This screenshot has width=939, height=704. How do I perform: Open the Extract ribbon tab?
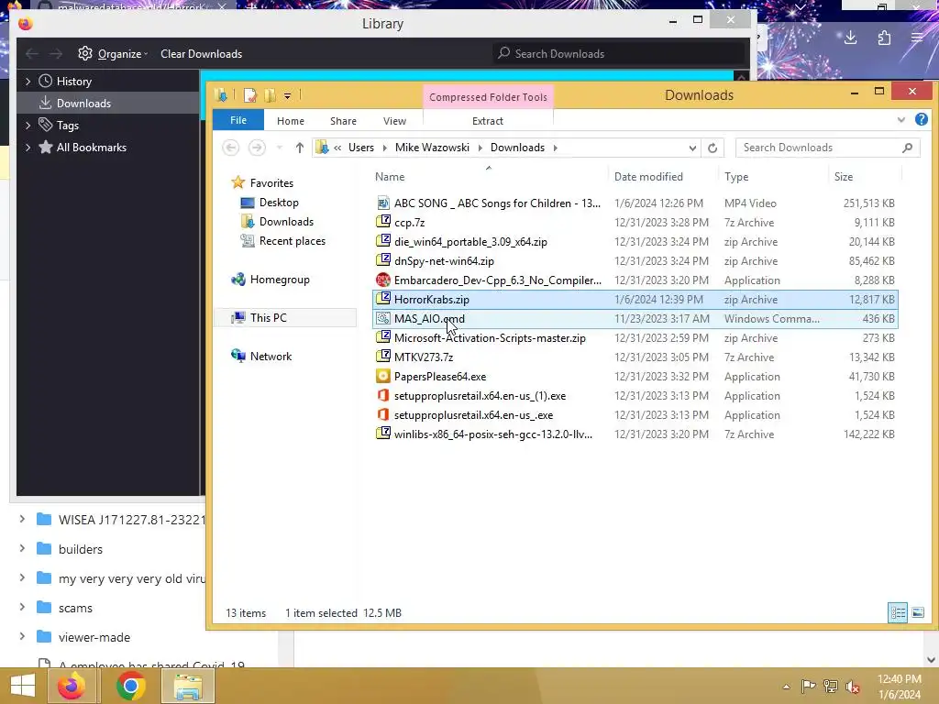click(488, 121)
